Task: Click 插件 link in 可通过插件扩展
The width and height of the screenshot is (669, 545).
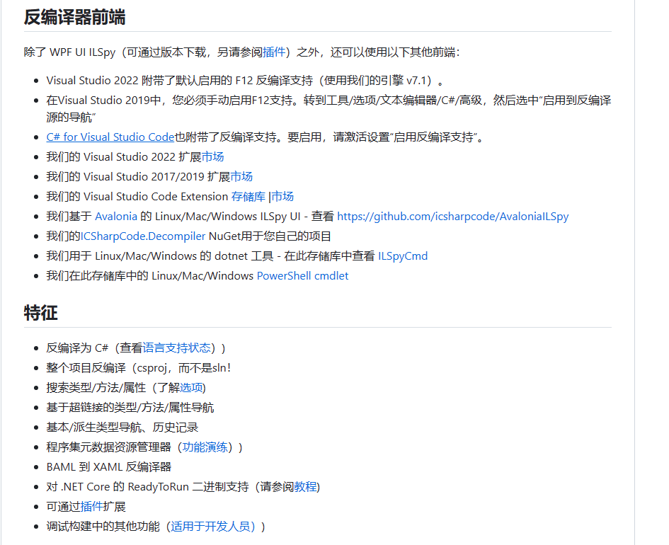Action: (x=92, y=507)
